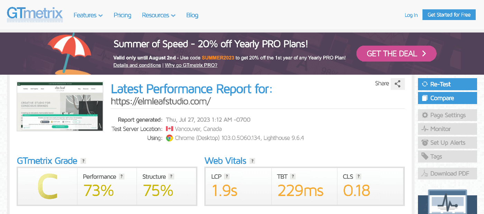This screenshot has width=484, height=214.
Task: Click the GET THE DEAL button
Action: (x=396, y=54)
